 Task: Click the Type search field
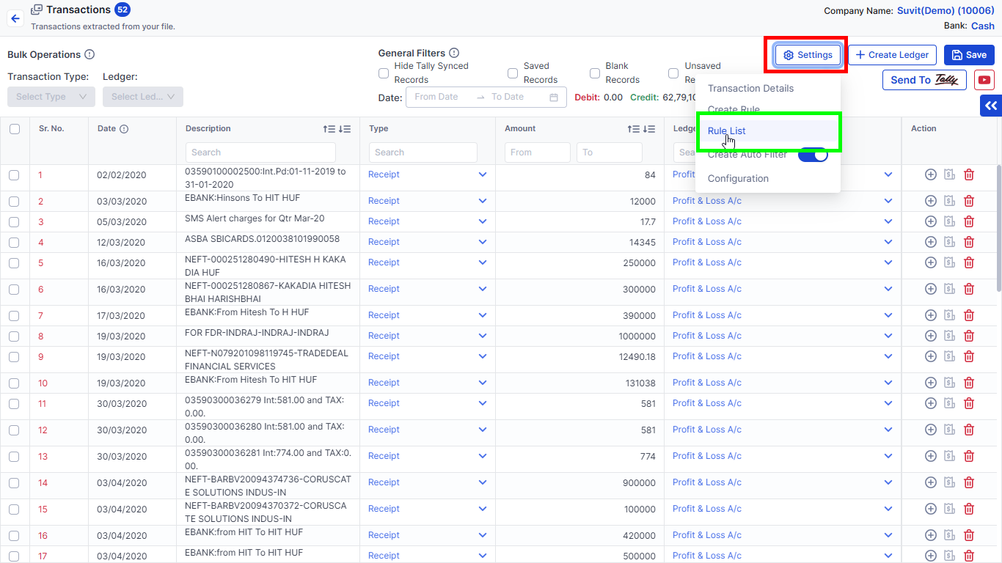(x=423, y=152)
